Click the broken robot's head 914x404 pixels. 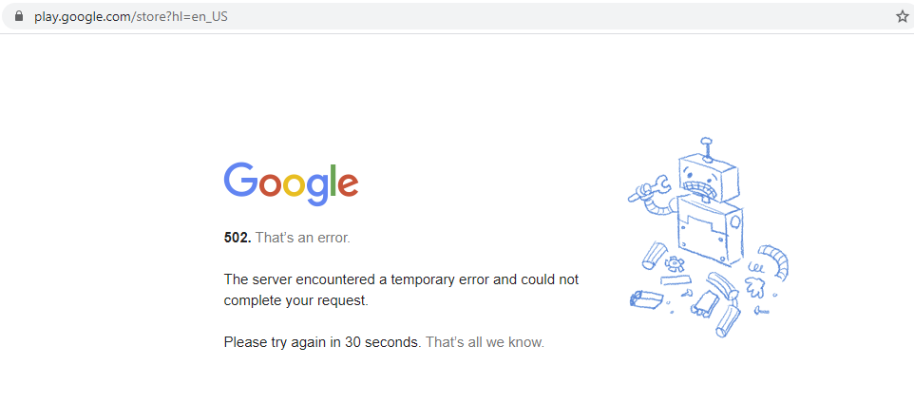coord(710,179)
